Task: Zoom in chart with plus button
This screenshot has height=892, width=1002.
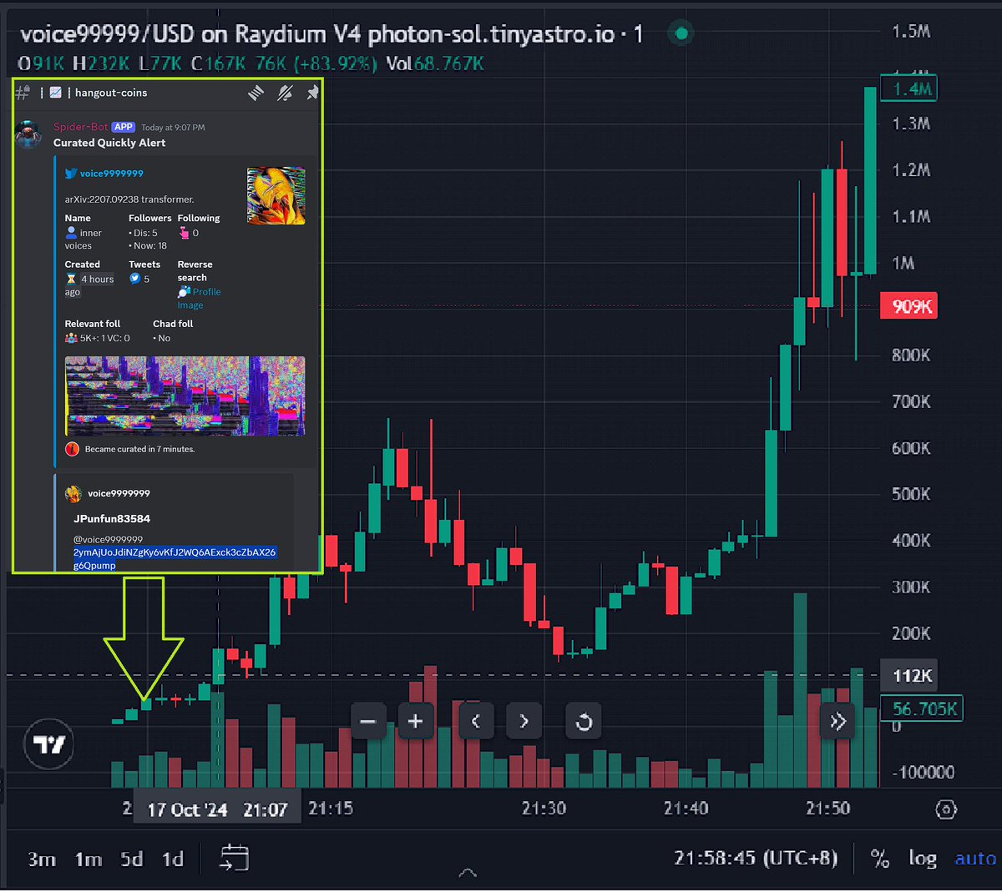Action: (416, 721)
